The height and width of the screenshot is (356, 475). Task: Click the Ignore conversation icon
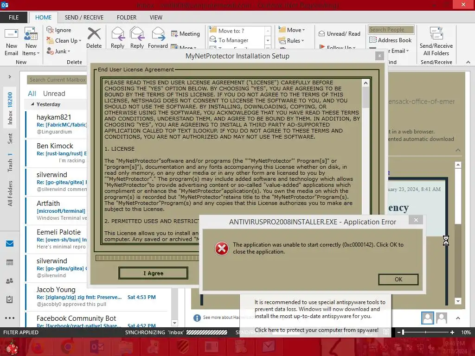point(50,30)
